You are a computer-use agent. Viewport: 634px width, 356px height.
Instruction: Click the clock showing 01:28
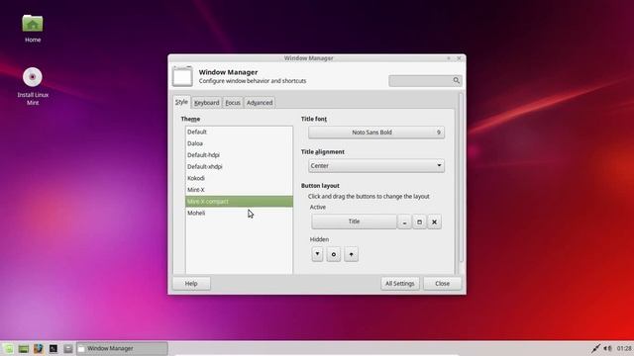pos(624,348)
